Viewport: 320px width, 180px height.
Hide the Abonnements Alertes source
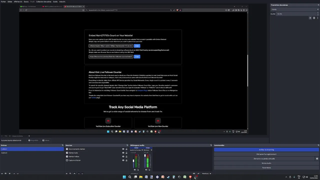(123, 149)
